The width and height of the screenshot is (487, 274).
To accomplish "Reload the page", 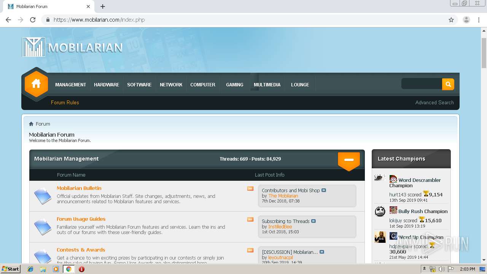I will [33, 20].
